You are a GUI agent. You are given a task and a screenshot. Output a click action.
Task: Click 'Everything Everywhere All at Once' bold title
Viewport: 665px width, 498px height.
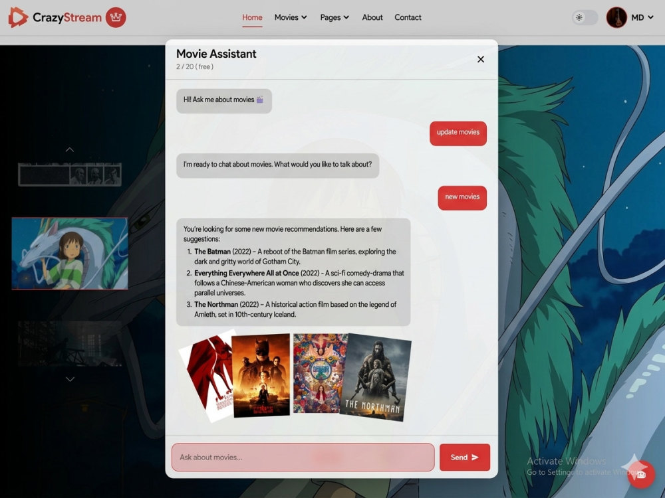pyautogui.click(x=247, y=273)
